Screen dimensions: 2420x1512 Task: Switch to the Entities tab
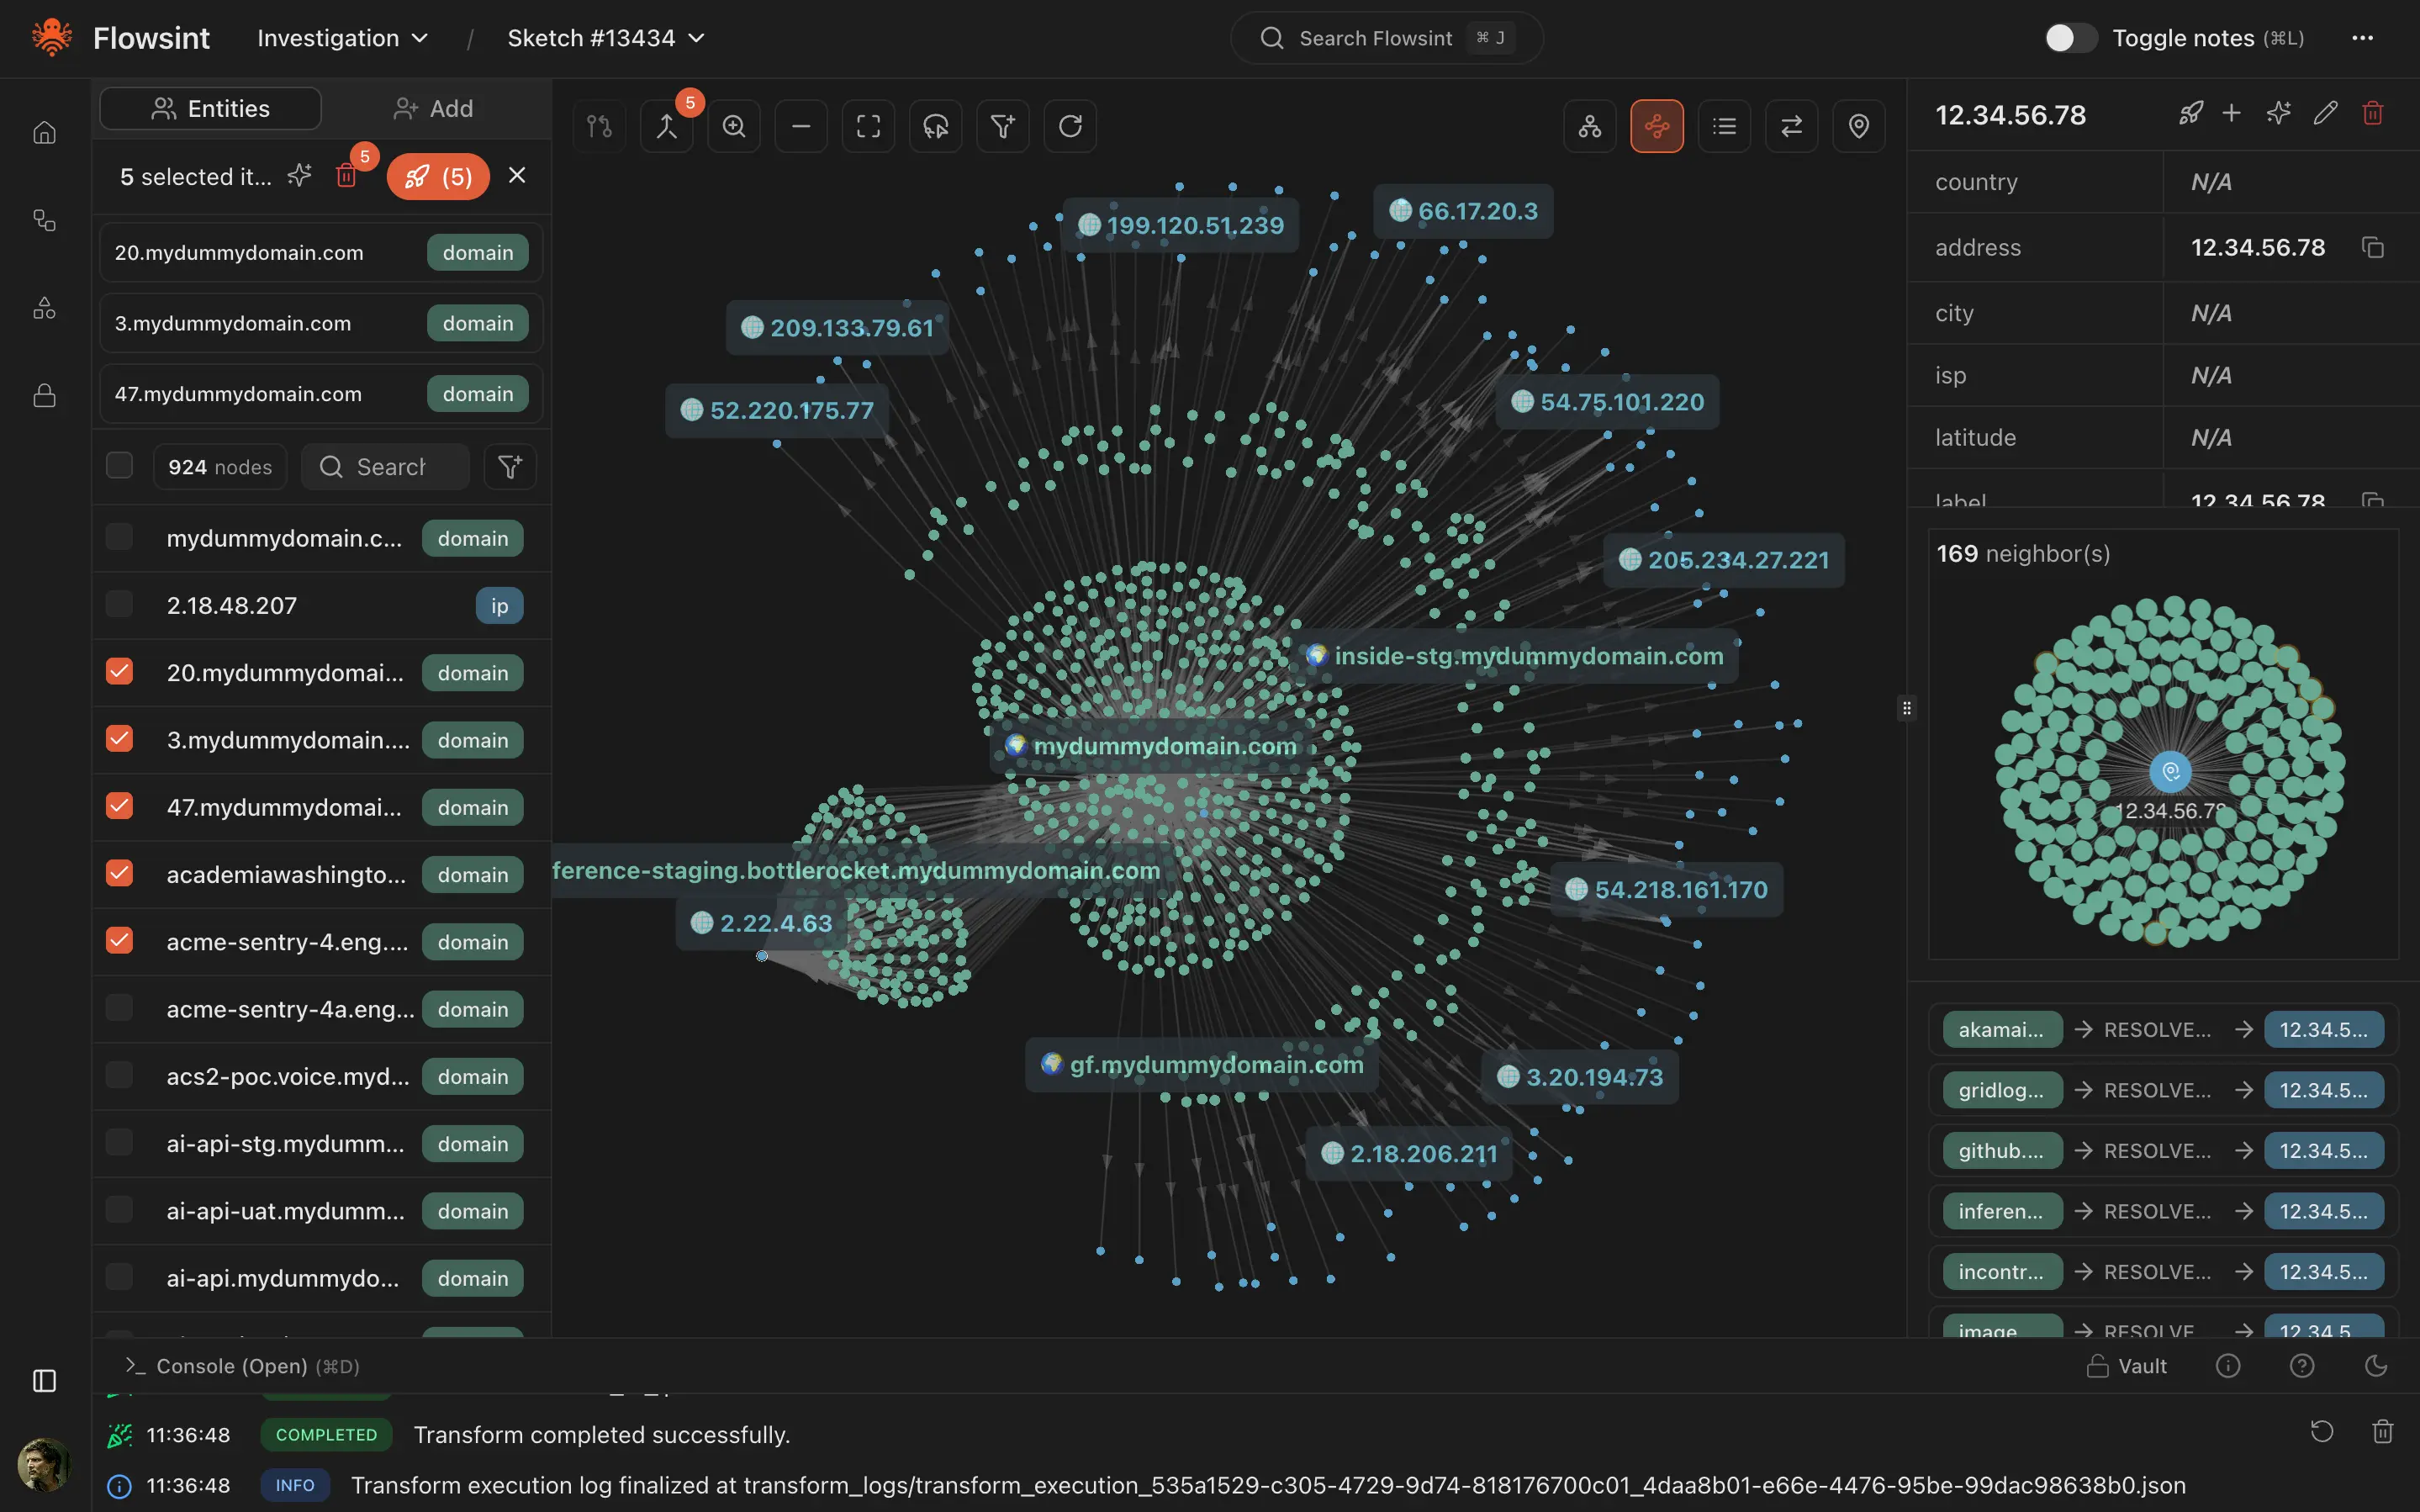209,108
